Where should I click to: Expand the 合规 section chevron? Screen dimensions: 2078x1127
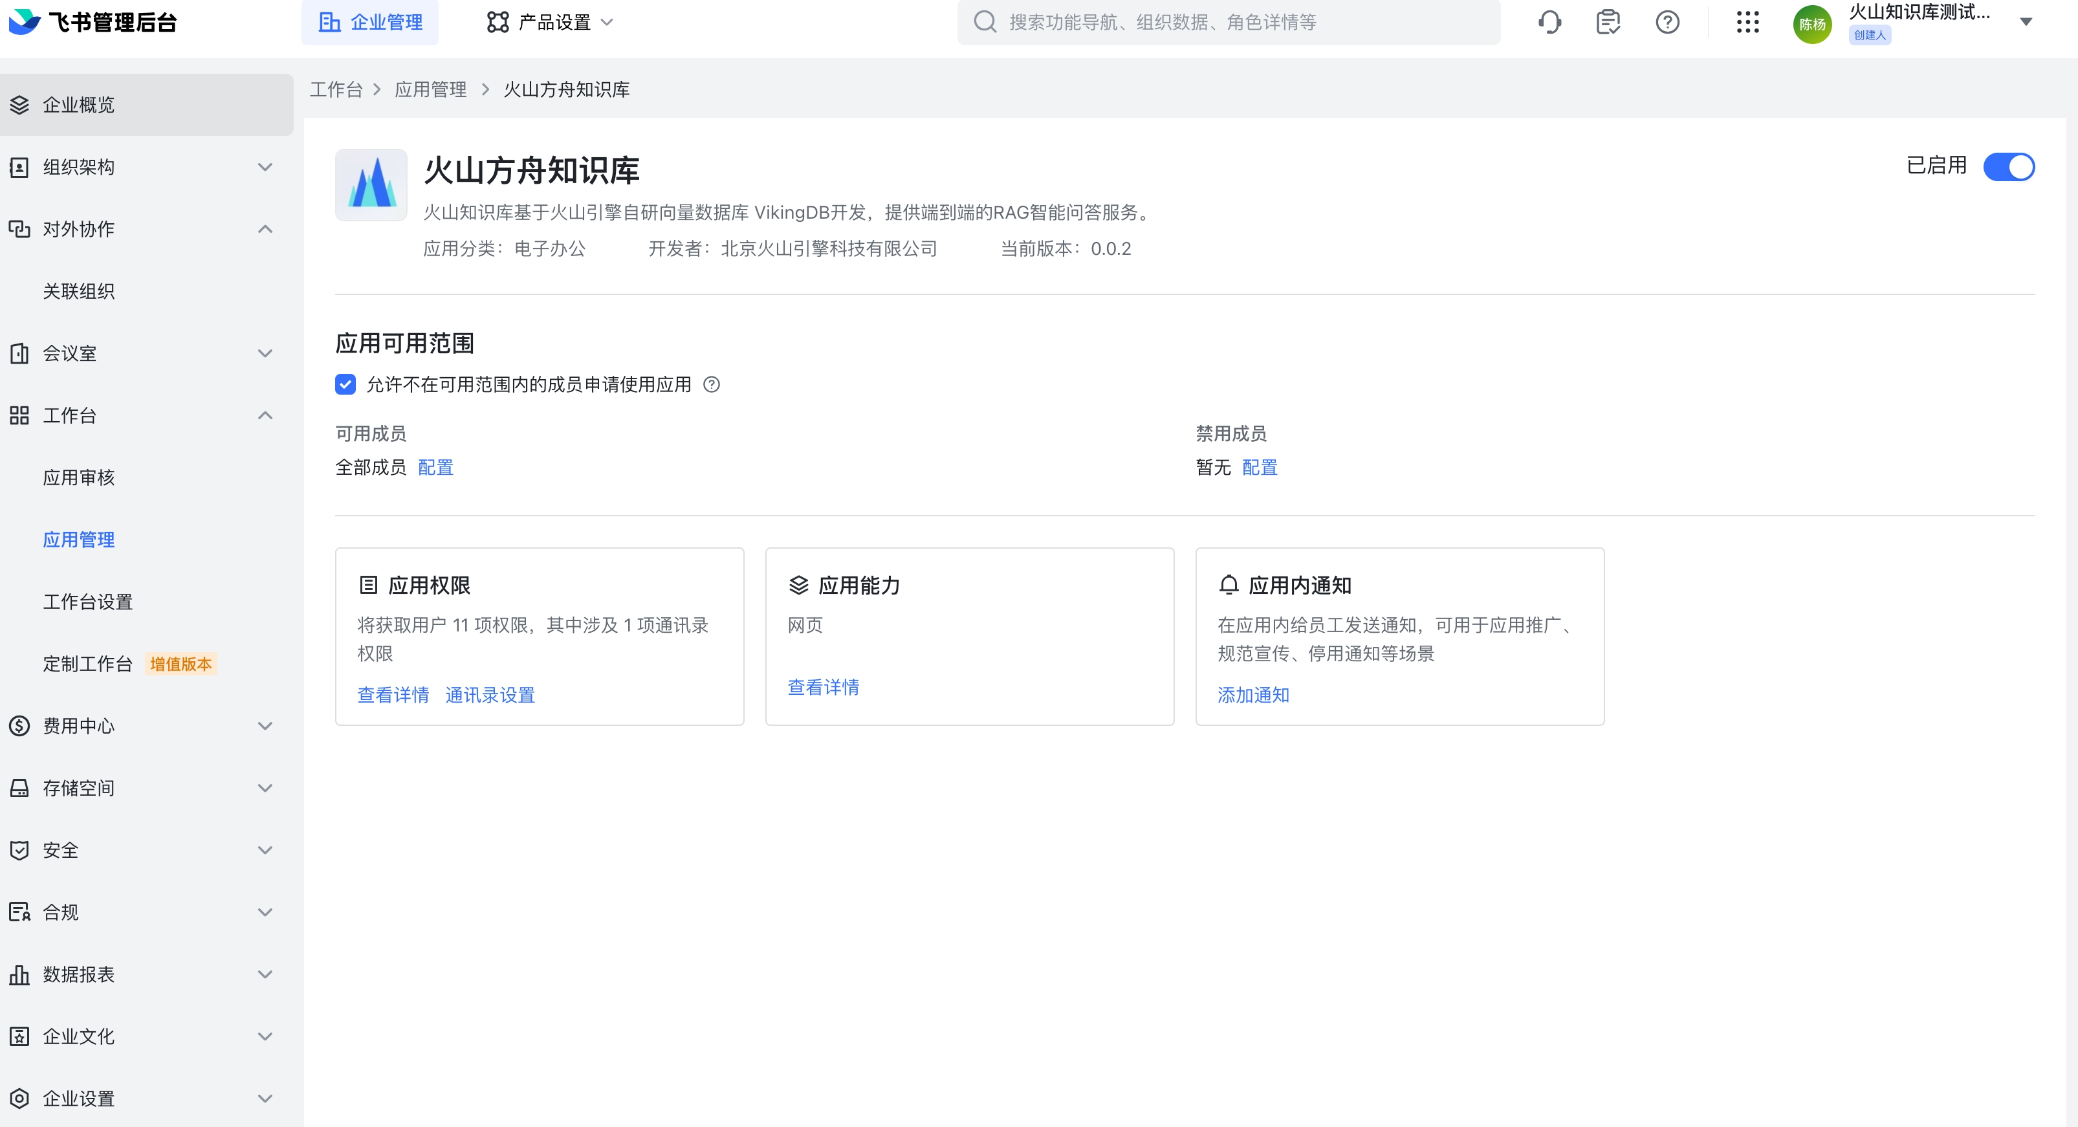pyautogui.click(x=265, y=912)
